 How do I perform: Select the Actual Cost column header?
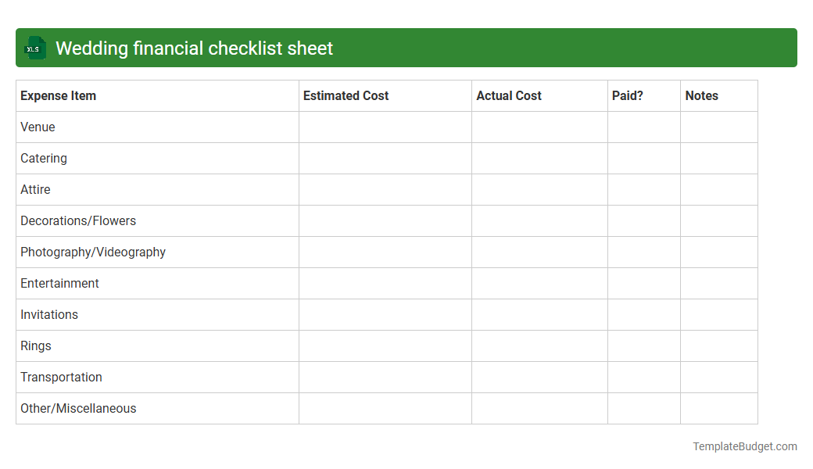point(509,95)
